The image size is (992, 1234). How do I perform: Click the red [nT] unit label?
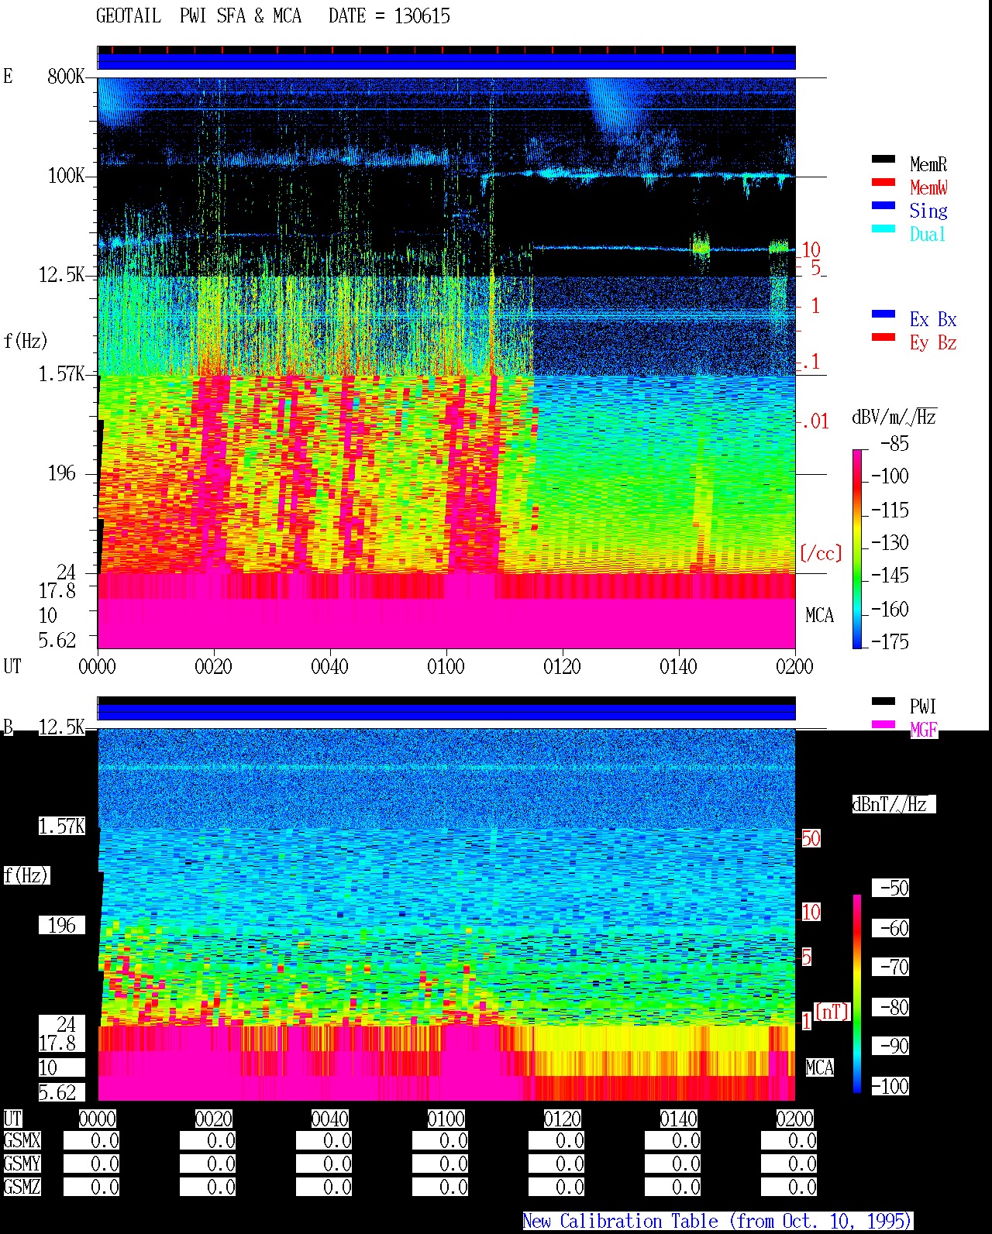(x=832, y=1012)
